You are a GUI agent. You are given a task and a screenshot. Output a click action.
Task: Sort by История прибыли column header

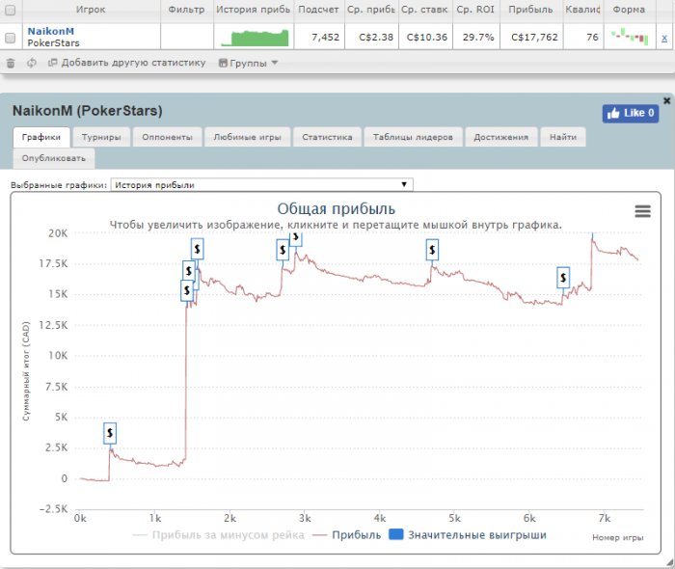253,10
